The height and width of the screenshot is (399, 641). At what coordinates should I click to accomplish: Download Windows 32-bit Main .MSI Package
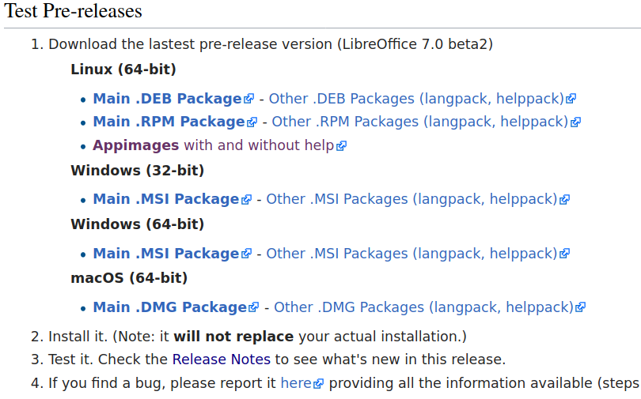166,199
